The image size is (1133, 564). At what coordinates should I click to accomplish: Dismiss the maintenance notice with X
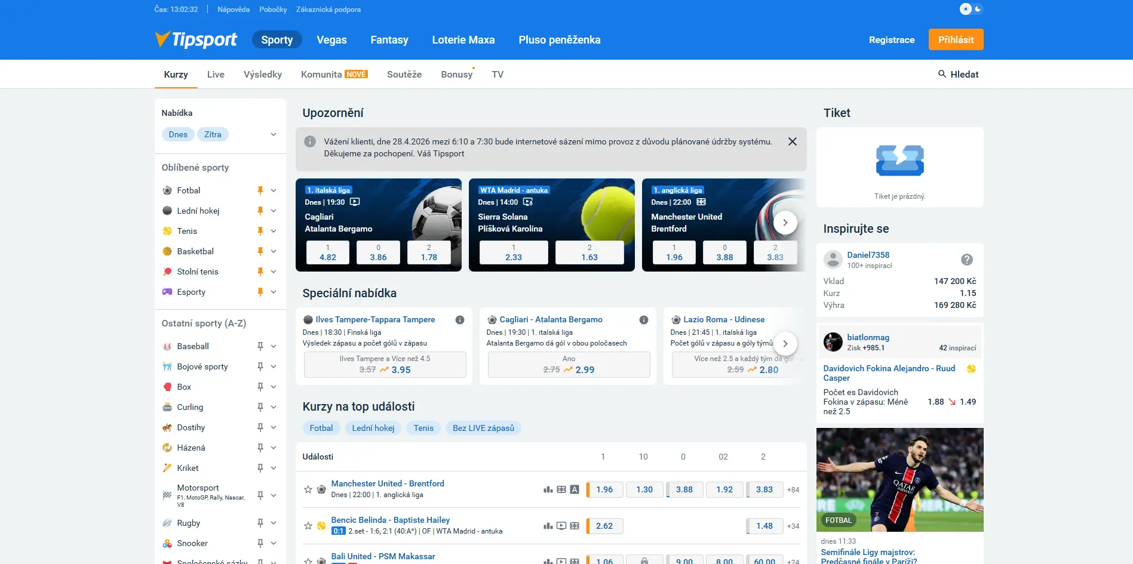click(792, 141)
